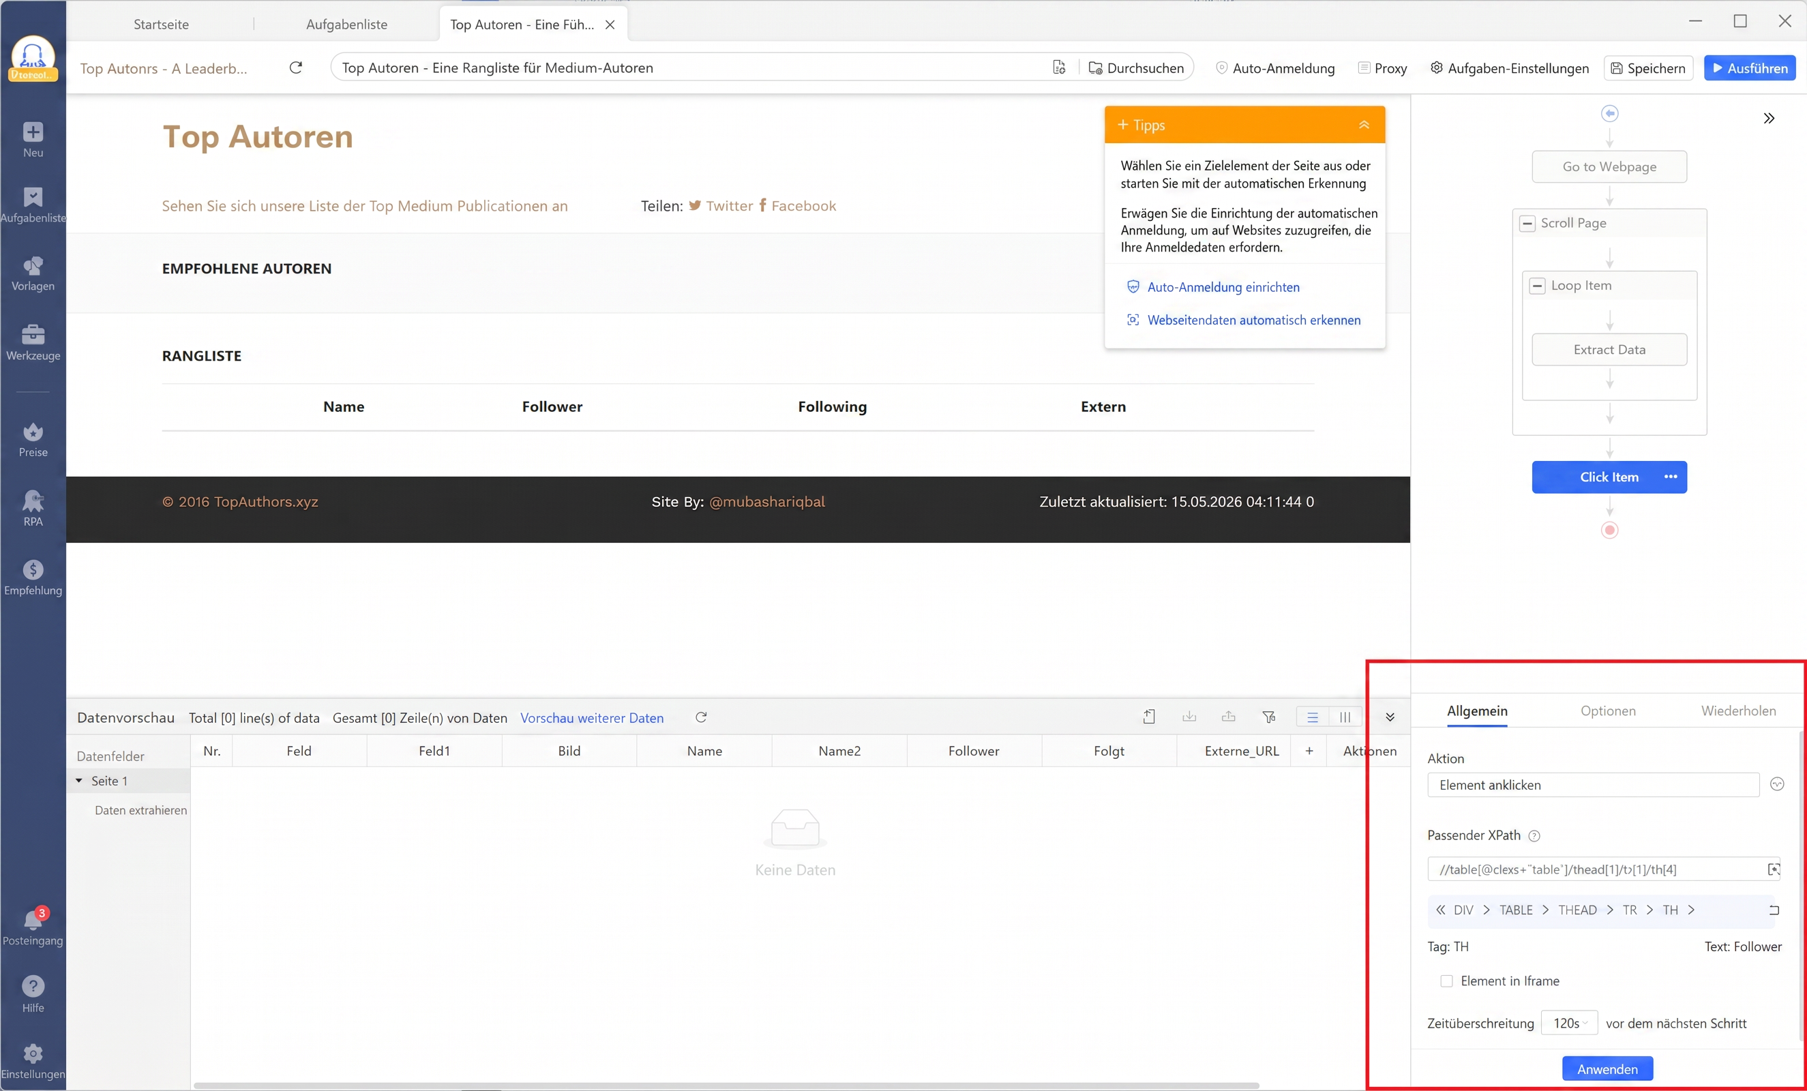Click the user avatar icon
This screenshot has width=1807, height=1091.
tap(33, 58)
